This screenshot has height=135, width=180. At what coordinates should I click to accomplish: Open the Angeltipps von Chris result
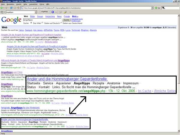[x=12, y=72]
